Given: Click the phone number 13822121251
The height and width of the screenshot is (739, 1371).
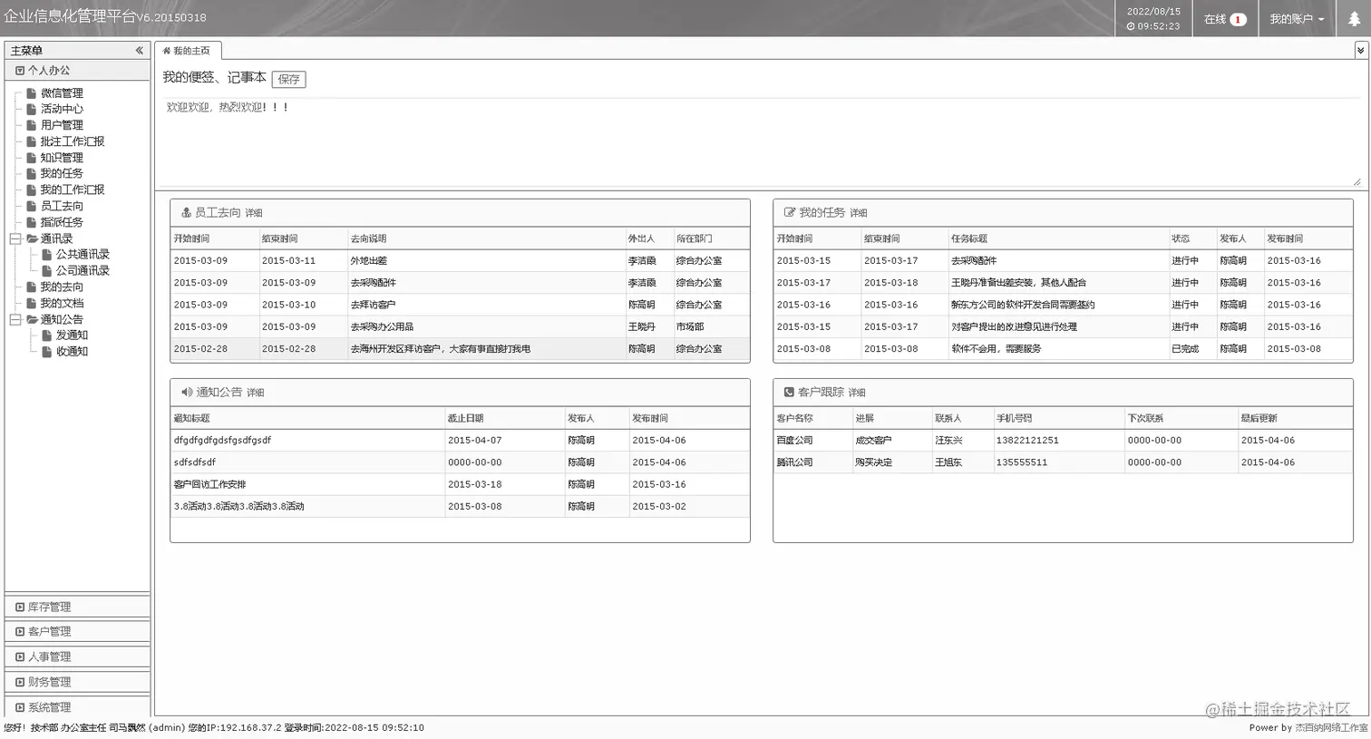Looking at the screenshot, I should [1027, 440].
